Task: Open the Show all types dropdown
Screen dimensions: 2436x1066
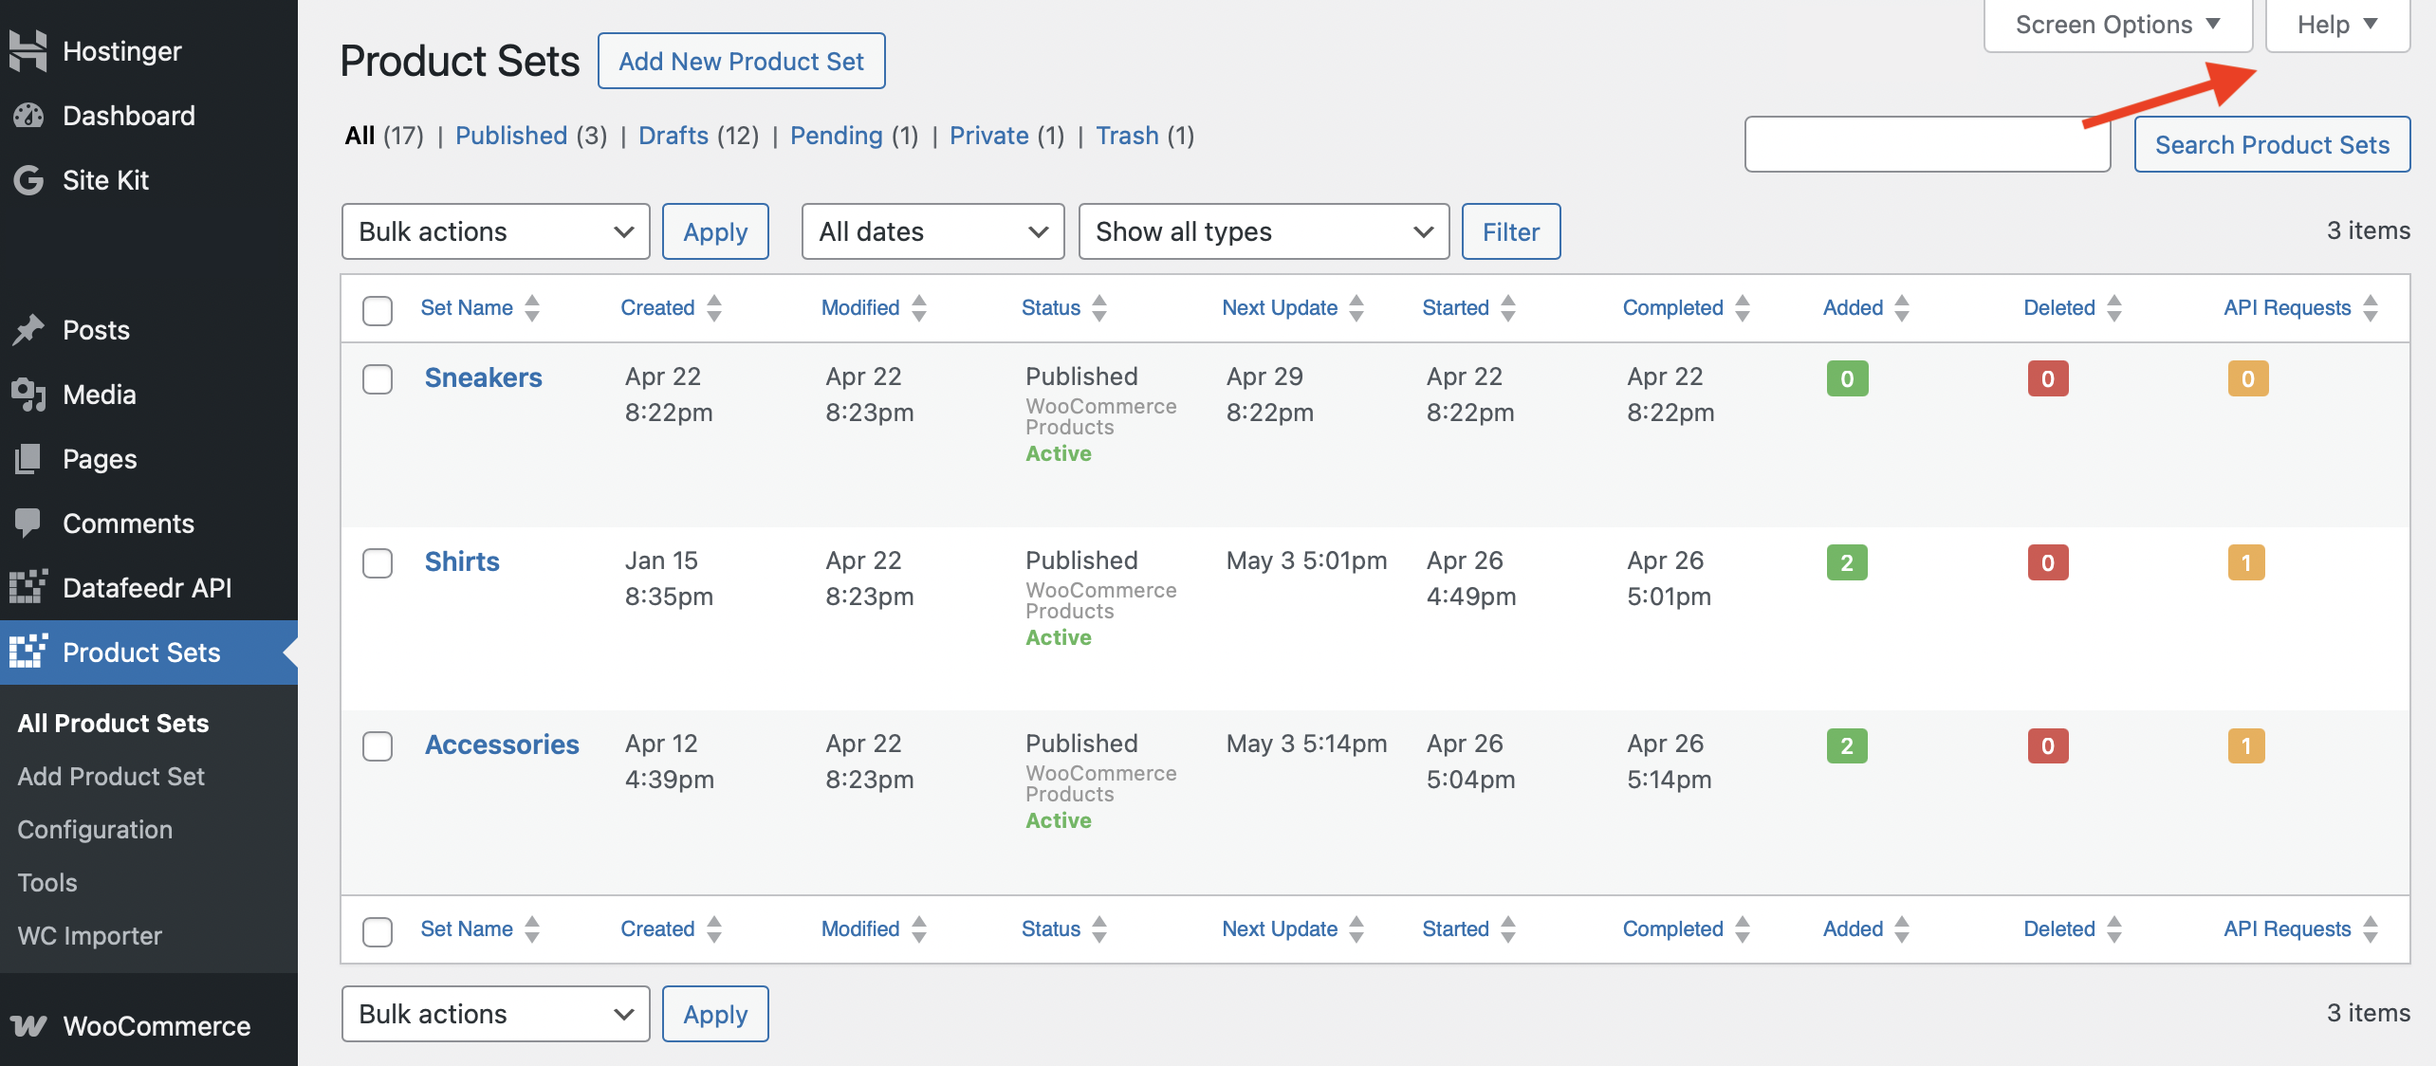Action: coord(1264,231)
